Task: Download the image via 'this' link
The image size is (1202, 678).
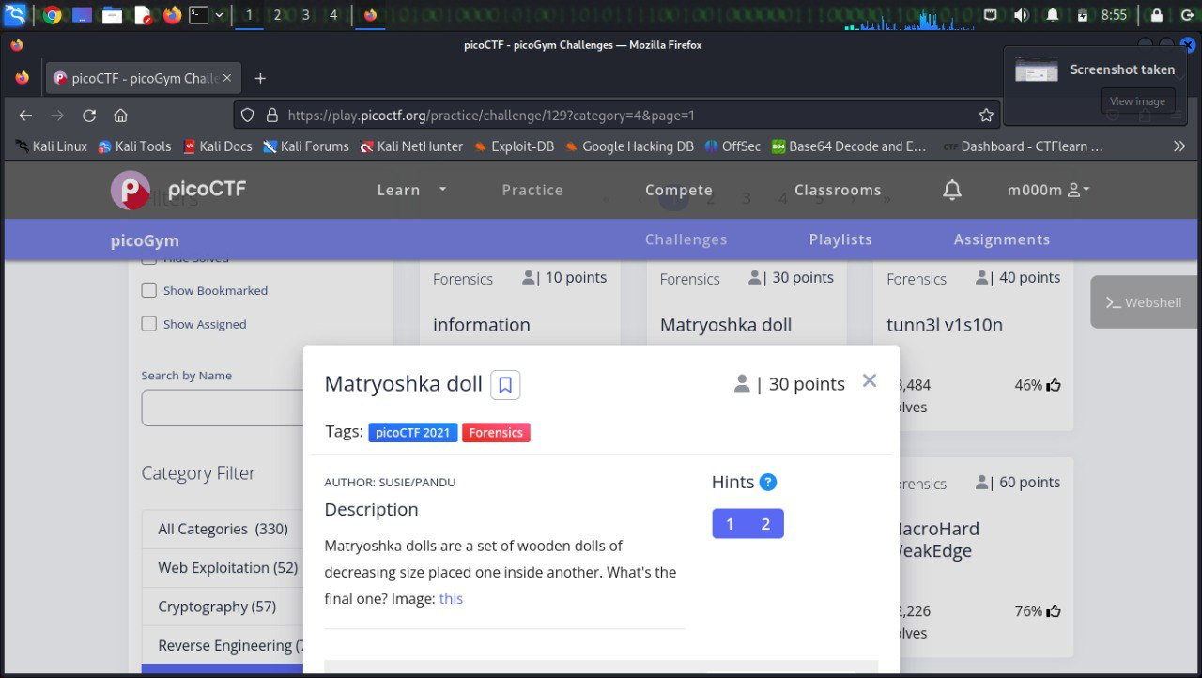Action: 451,599
